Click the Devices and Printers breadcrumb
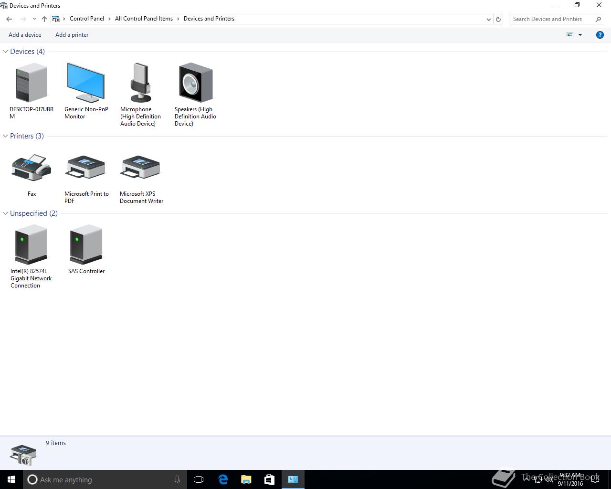Screen dimensions: 611x489 [x=209, y=19]
